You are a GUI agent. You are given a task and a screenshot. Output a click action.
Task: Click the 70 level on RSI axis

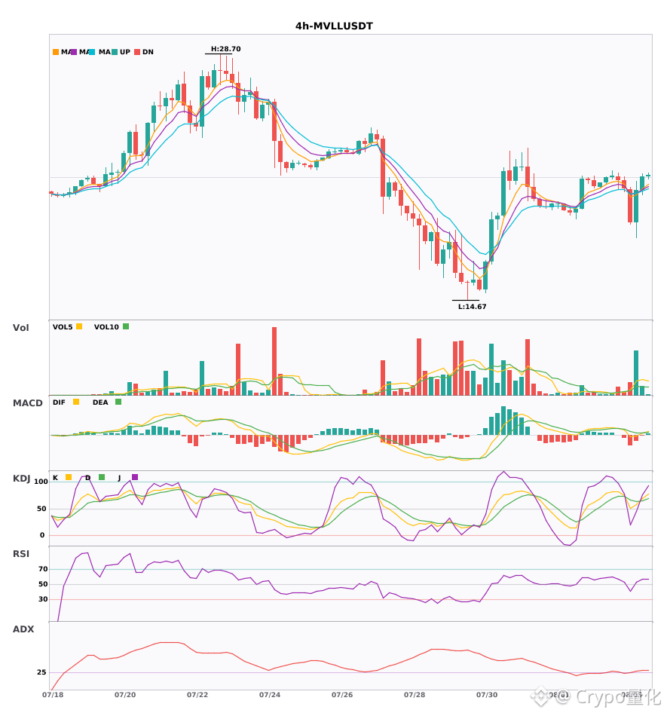(43, 569)
